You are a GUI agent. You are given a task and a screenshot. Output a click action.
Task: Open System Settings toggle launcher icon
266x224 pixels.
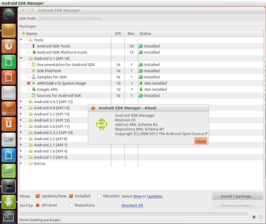coord(8,140)
